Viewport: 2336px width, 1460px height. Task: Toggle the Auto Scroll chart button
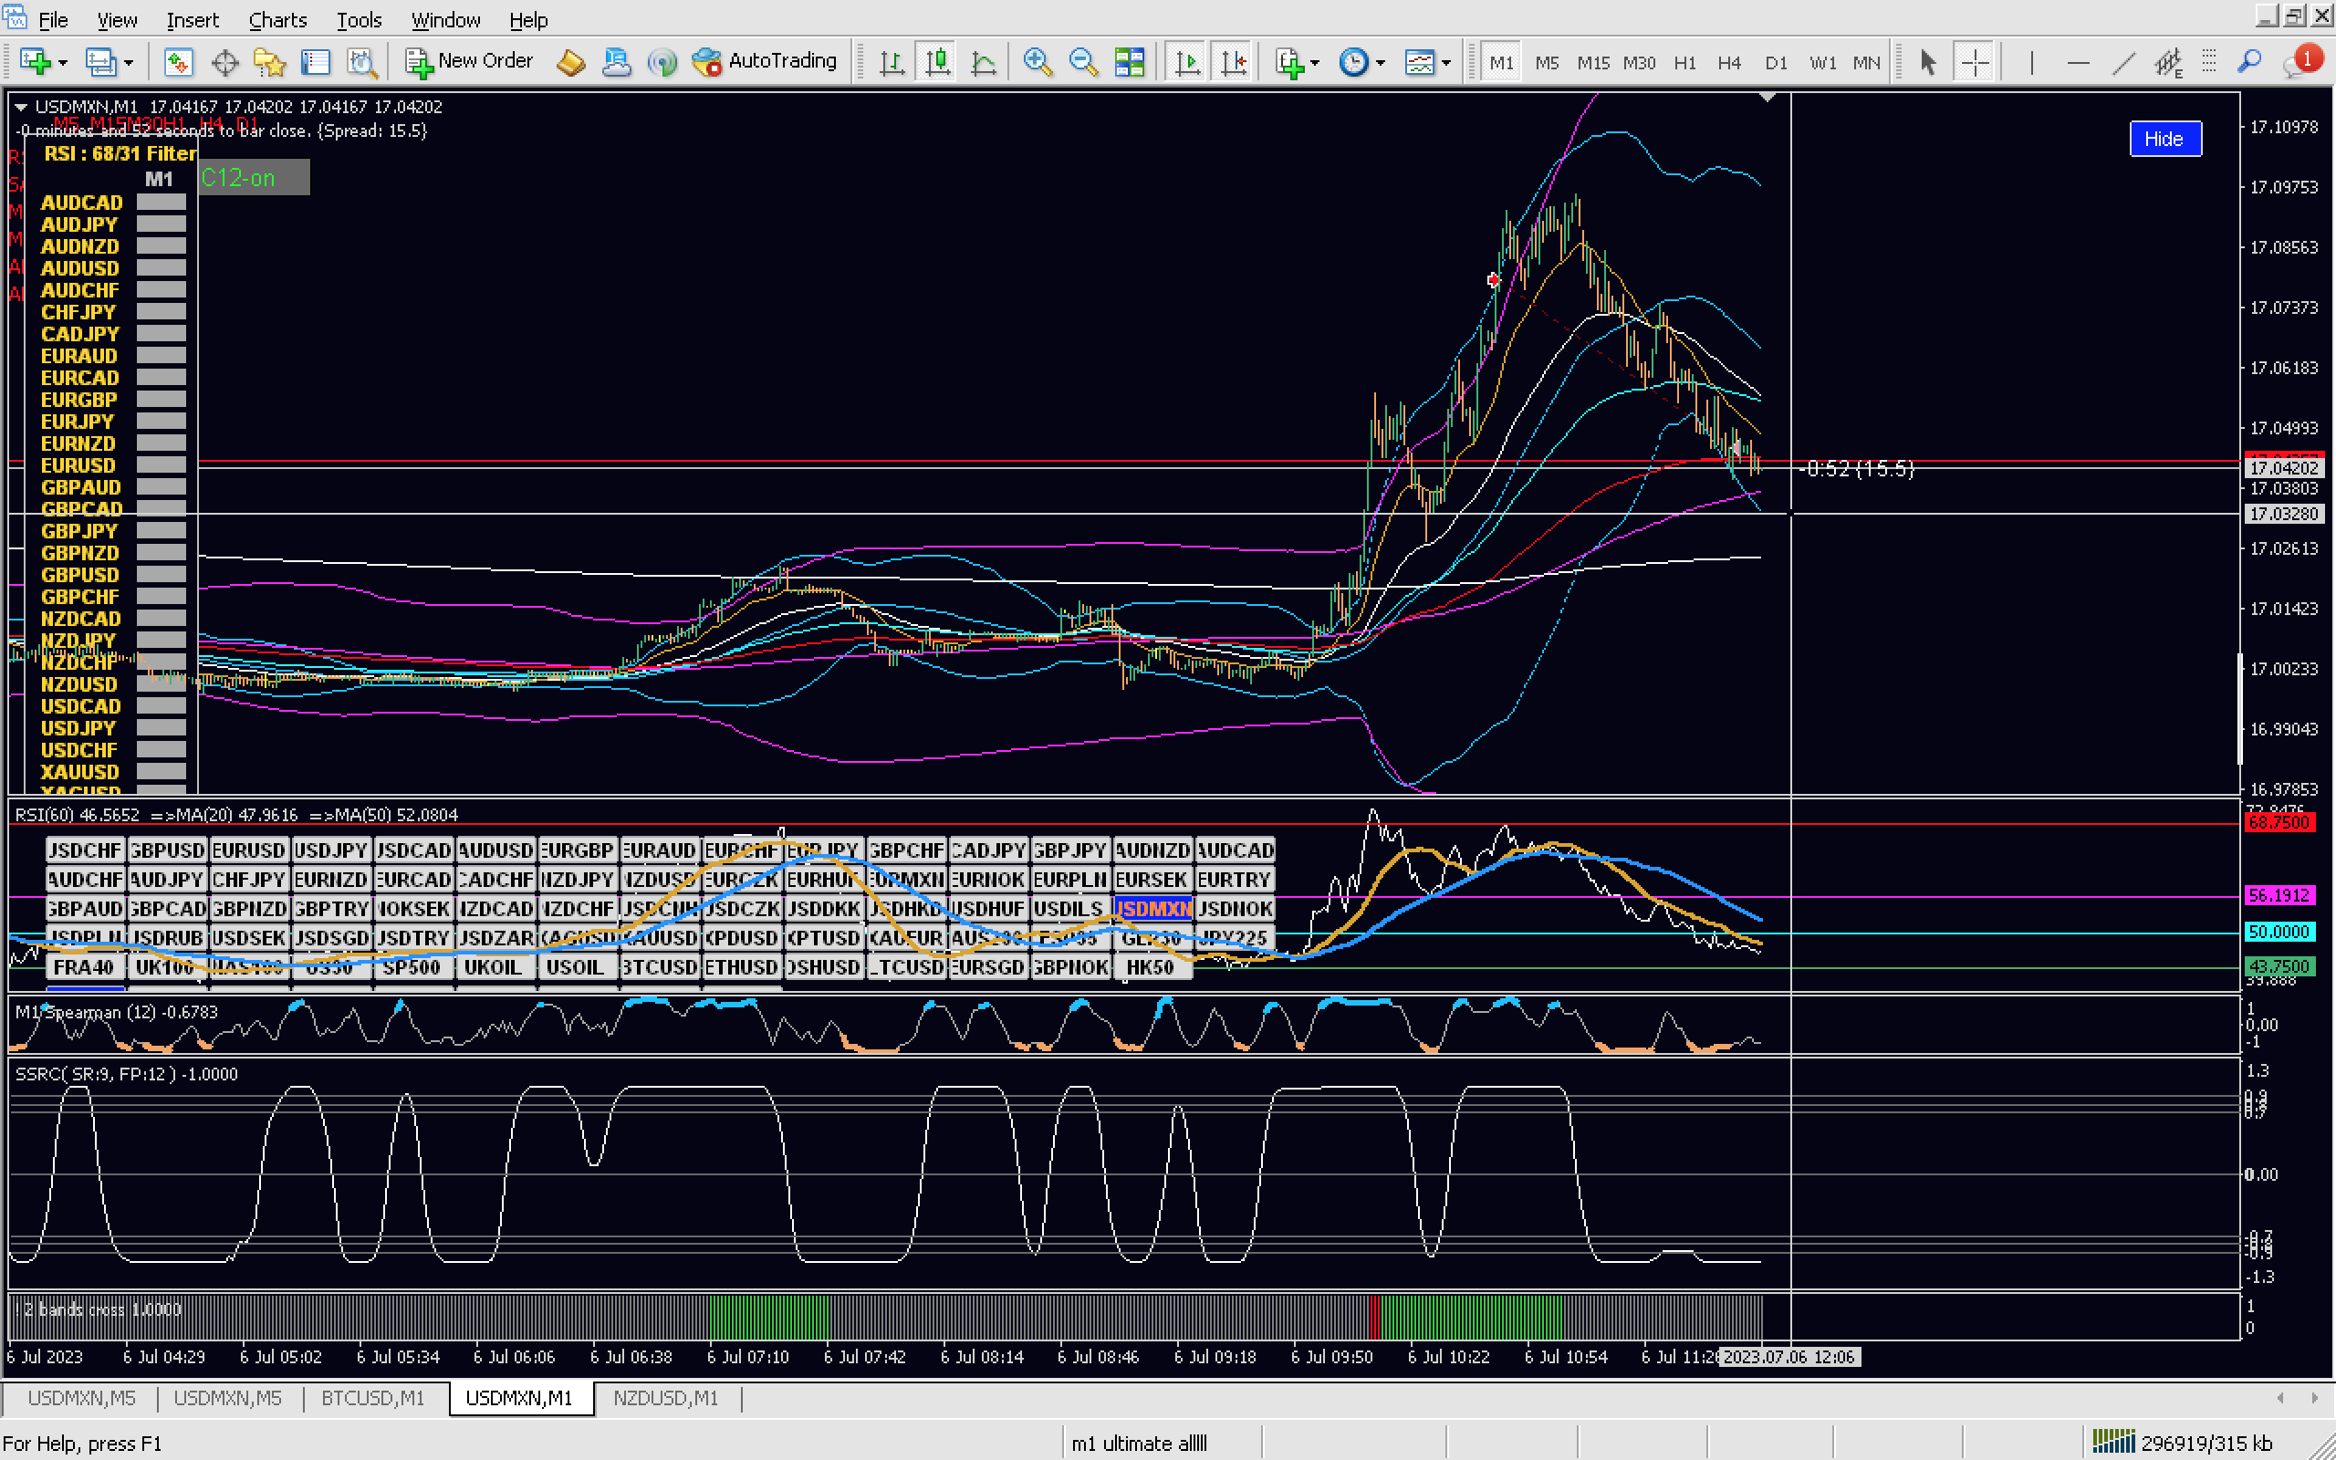coord(1186,63)
